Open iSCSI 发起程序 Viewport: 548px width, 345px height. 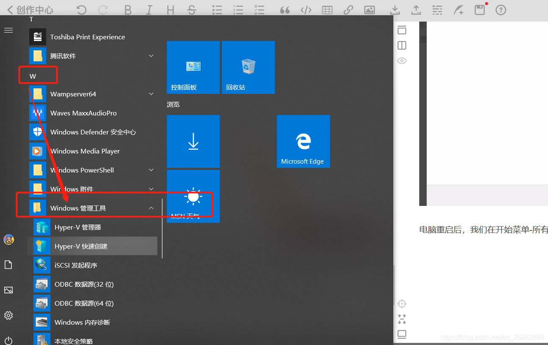93,265
